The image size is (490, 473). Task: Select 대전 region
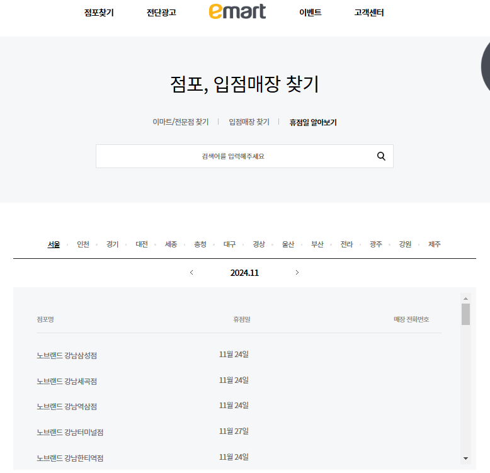point(142,244)
